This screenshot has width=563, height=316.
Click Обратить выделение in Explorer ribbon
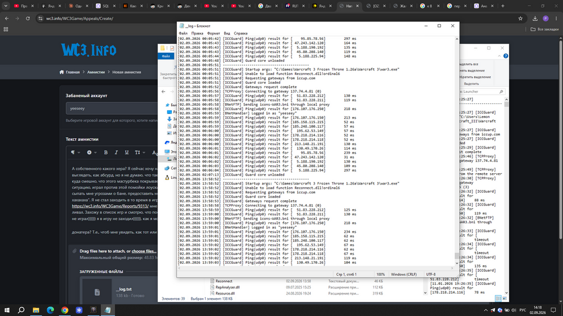click(475, 77)
